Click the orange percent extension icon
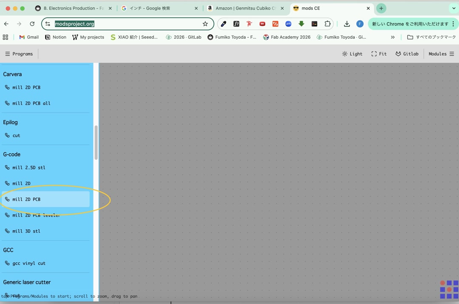Image resolution: width=459 pixels, height=304 pixels. (x=275, y=24)
